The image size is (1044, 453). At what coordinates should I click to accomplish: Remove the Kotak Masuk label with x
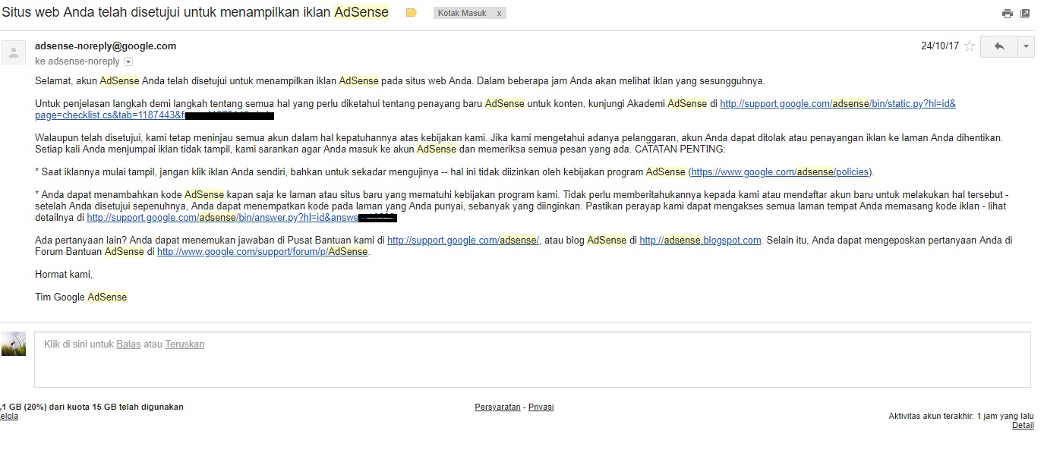pyautogui.click(x=499, y=14)
